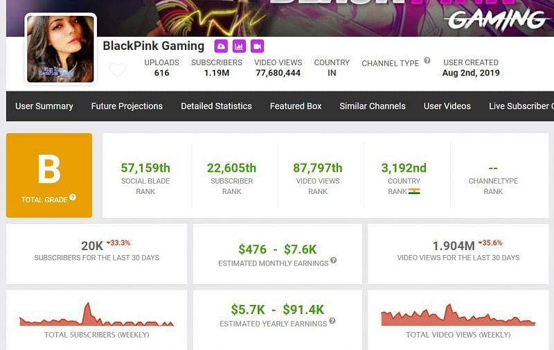Open Total Grade help question mark
The width and height of the screenshot is (554, 350).
73,198
